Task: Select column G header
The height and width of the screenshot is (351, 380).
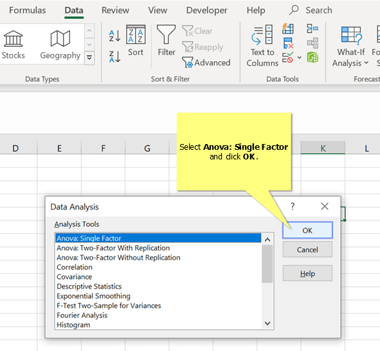Action: pyautogui.click(x=147, y=148)
